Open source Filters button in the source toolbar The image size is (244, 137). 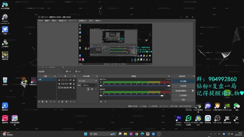(x=78, y=72)
